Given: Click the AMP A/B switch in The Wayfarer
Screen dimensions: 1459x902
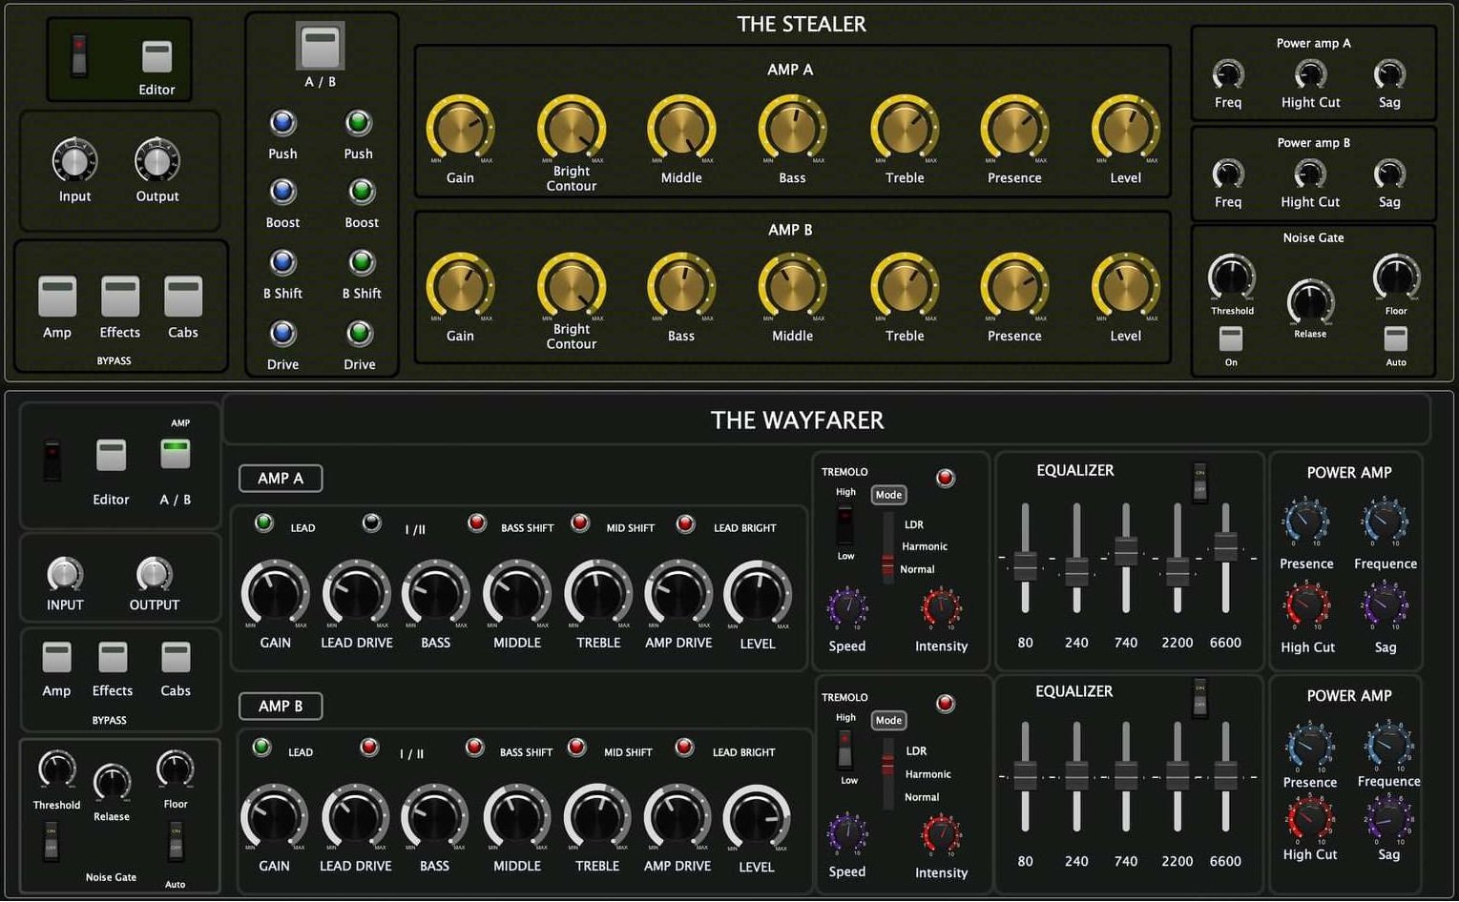Looking at the screenshot, I should pyautogui.click(x=175, y=453).
